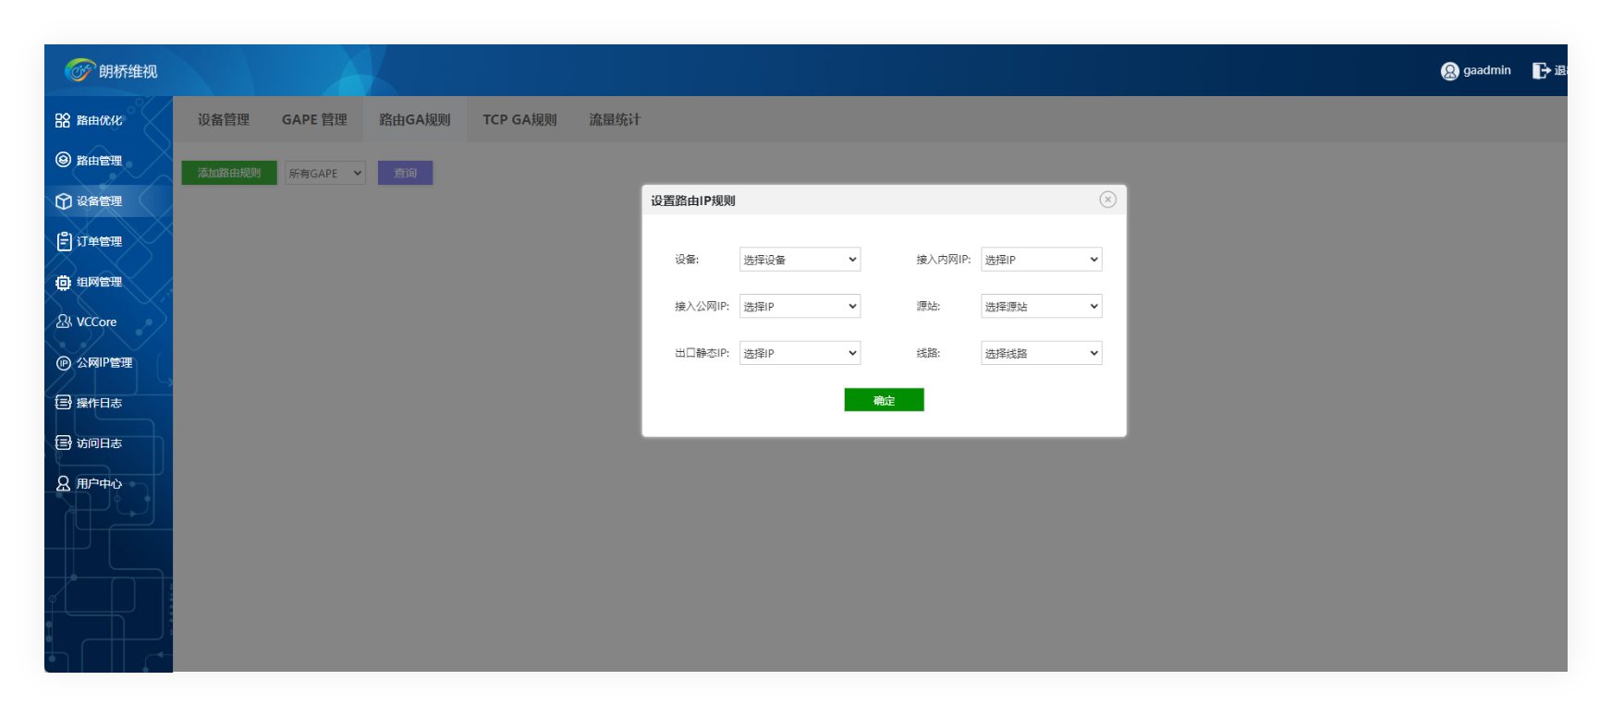Expand the 接入内网IP dropdown
Image resolution: width=1612 pixels, height=717 pixels.
pos(1041,260)
